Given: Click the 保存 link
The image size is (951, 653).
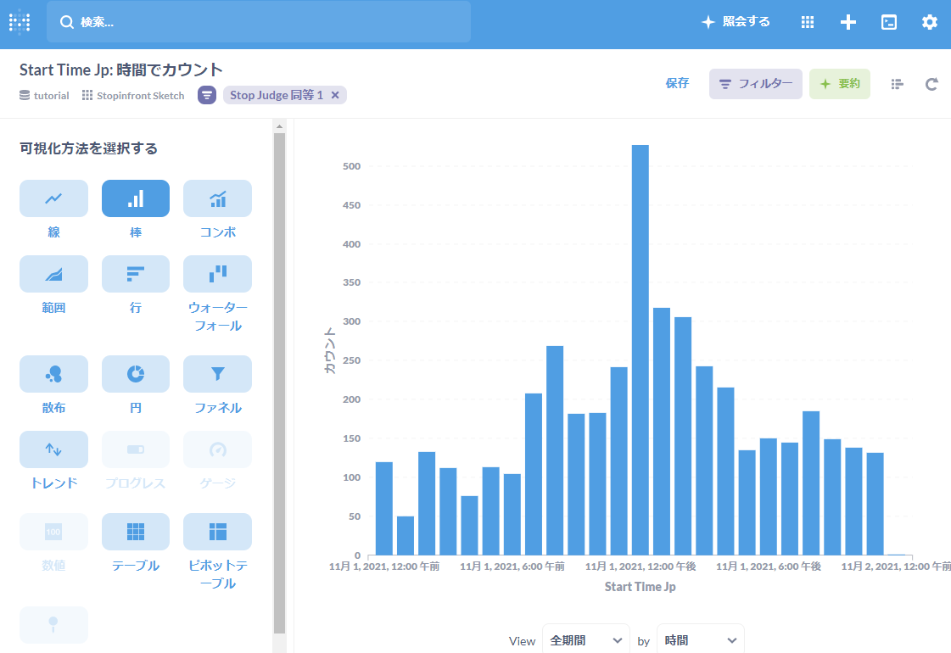Looking at the screenshot, I should coord(677,83).
